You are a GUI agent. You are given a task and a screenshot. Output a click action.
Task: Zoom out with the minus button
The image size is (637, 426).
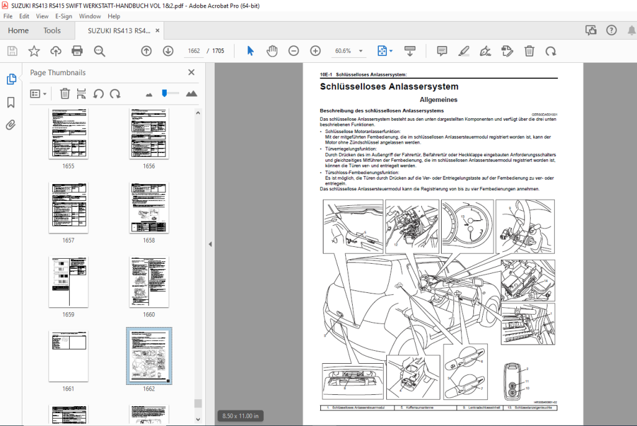coord(294,51)
